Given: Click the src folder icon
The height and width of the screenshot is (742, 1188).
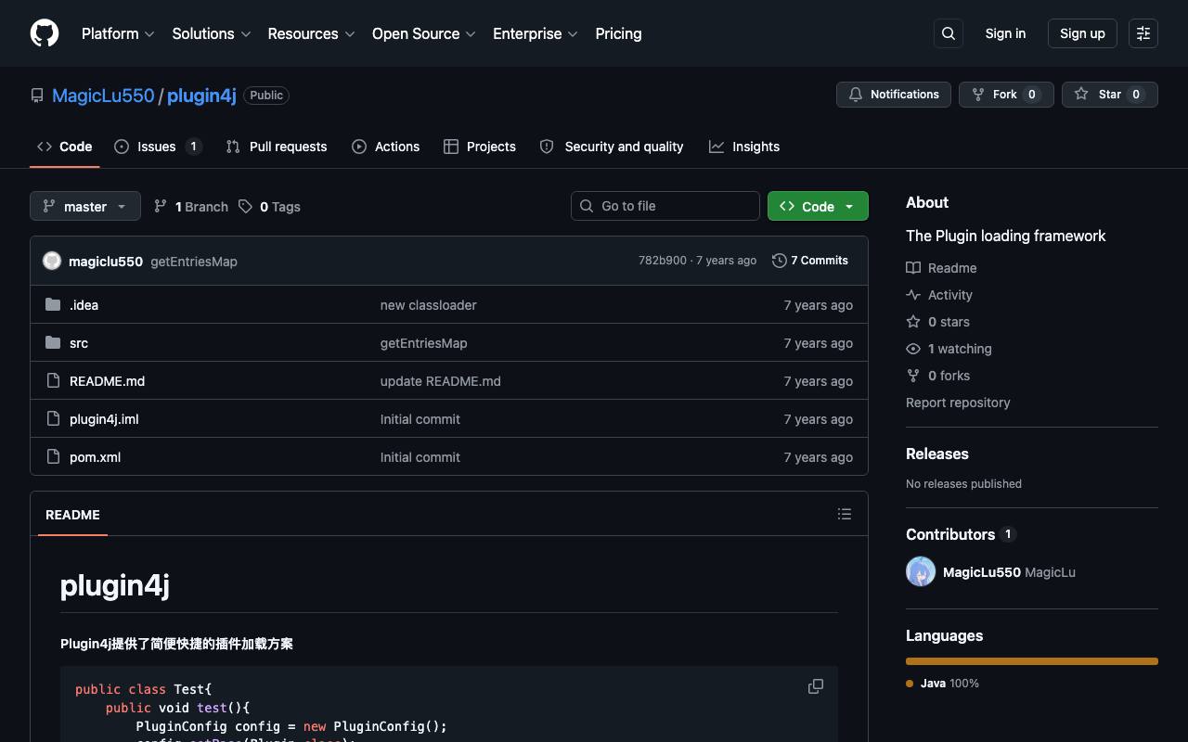Looking at the screenshot, I should point(53,342).
